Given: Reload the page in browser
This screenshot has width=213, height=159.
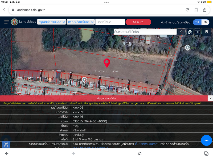Looking at the screenshot, I should point(187,10).
